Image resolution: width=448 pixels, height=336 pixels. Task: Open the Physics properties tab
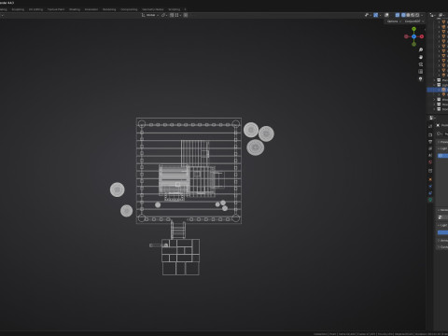(430, 187)
